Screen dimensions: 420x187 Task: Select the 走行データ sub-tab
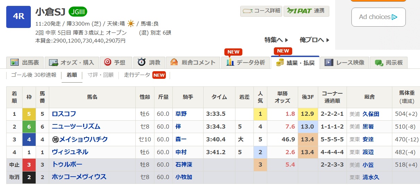(137, 75)
